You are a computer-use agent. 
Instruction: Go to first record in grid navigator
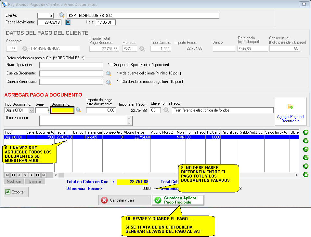tap(7, 175)
